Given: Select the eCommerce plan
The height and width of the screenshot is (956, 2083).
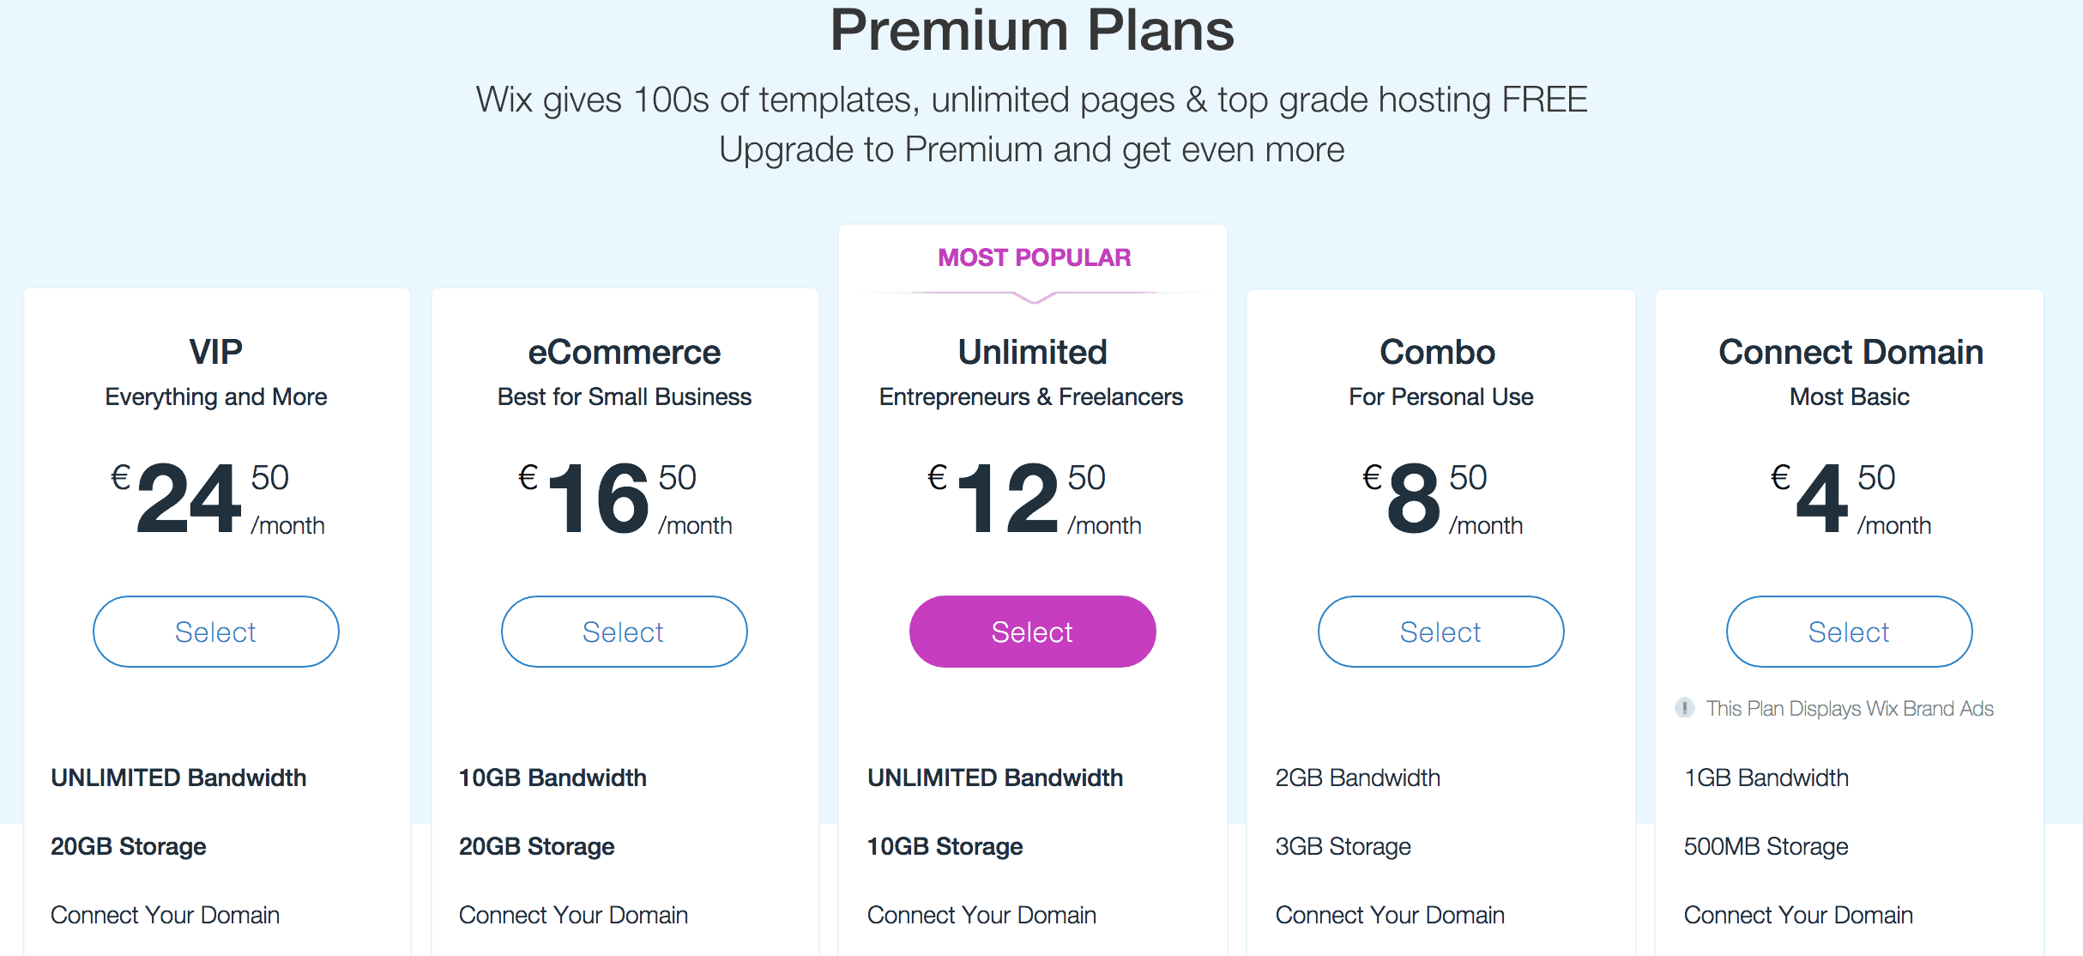Looking at the screenshot, I should click(625, 632).
